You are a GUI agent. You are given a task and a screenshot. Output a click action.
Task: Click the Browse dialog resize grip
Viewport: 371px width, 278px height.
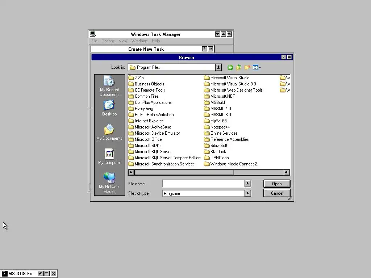pyautogui.click(x=291, y=198)
